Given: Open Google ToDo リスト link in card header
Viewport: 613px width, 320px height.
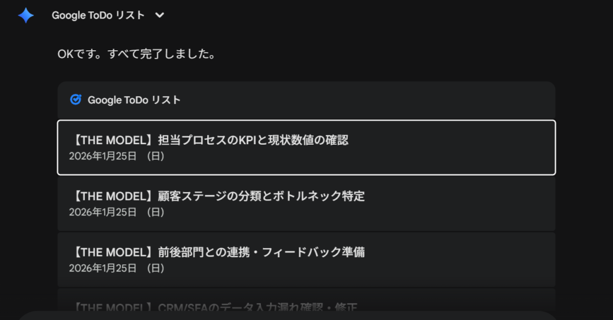Looking at the screenshot, I should [x=134, y=100].
